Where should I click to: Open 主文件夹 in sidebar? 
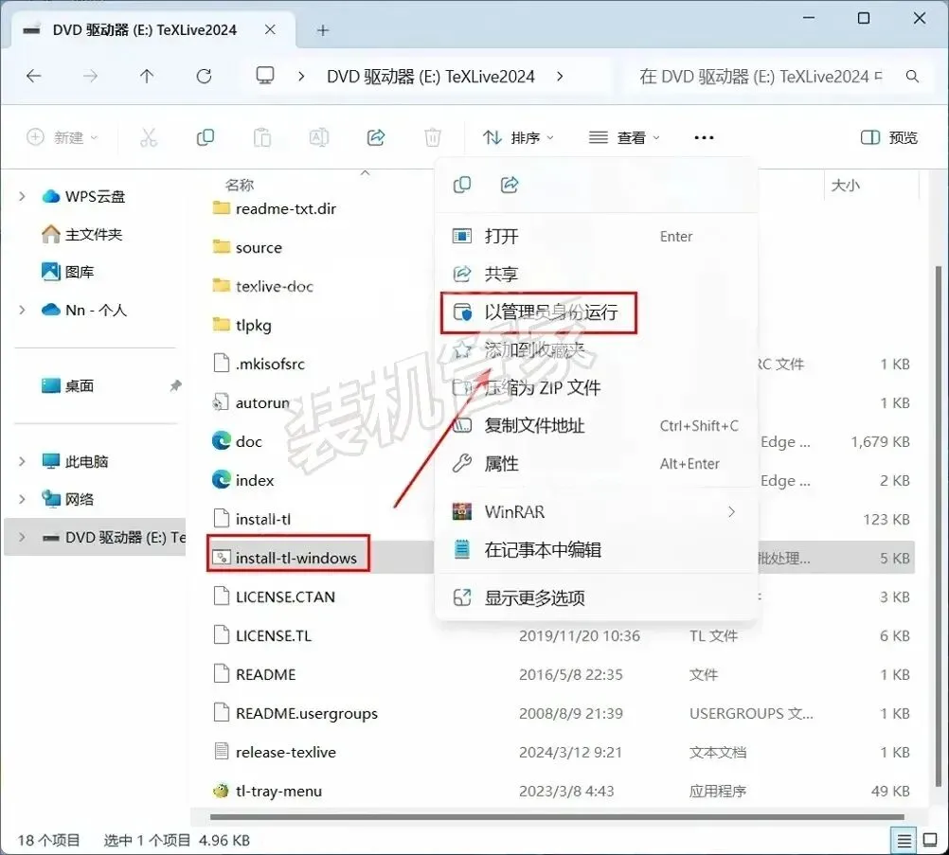[82, 234]
